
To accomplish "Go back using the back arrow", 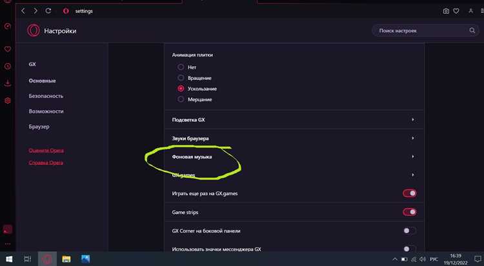I will [23, 11].
